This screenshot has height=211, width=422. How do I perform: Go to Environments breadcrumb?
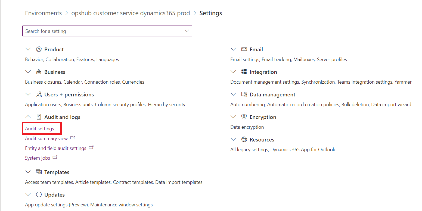[x=44, y=13]
